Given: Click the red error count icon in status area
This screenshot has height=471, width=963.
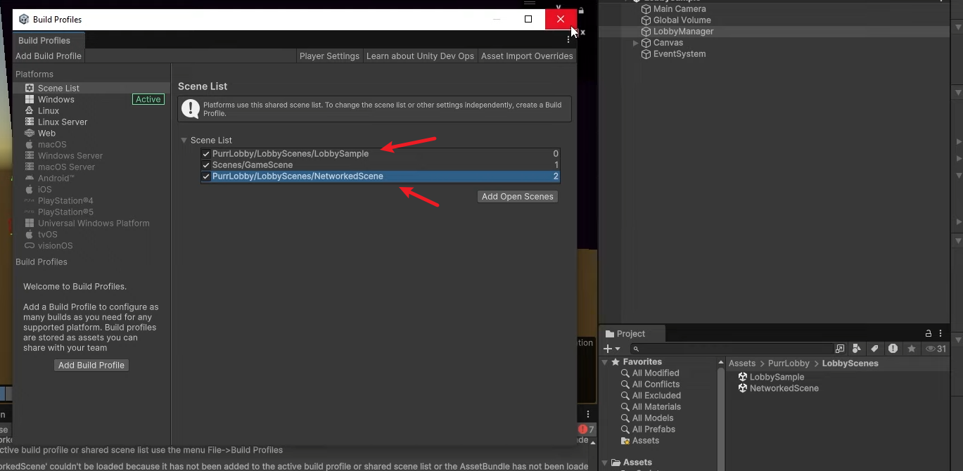Looking at the screenshot, I should [x=583, y=429].
